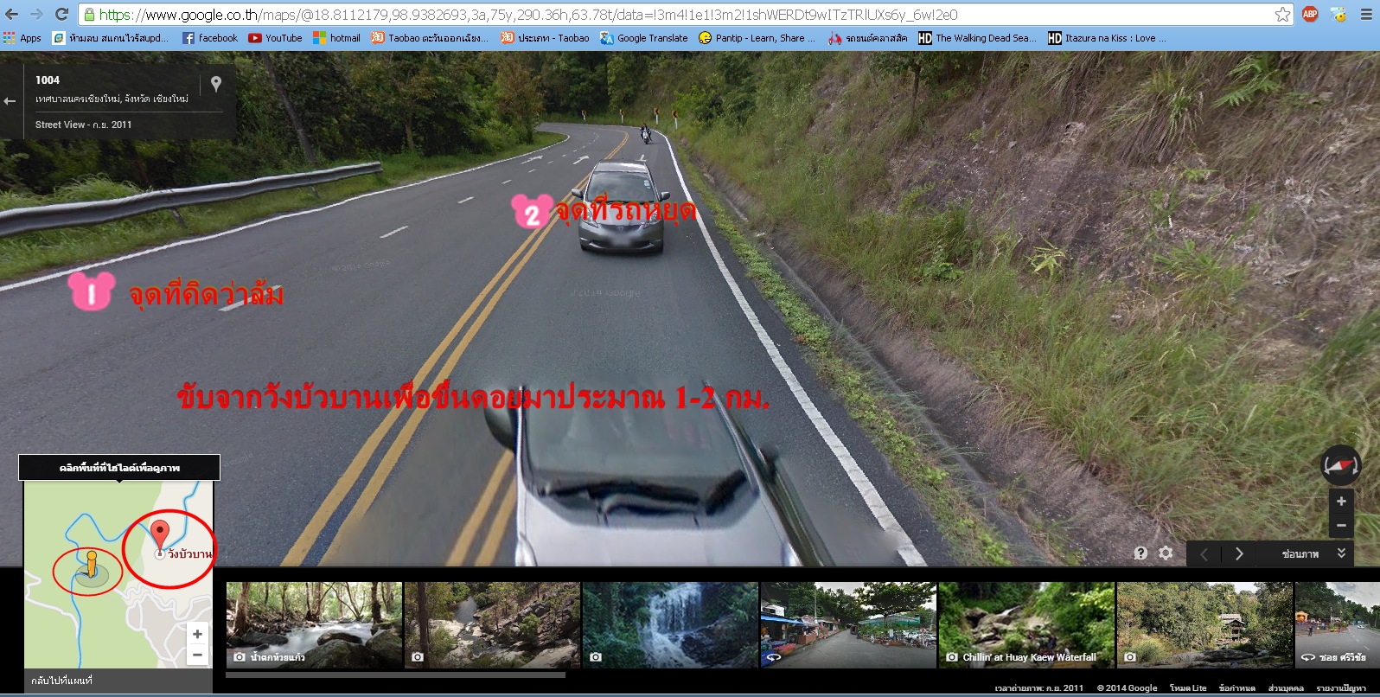This screenshot has height=697, width=1380.
Task: Open the น้ำตกห้วยแก้ว photo thumbnail
Action: (x=314, y=624)
